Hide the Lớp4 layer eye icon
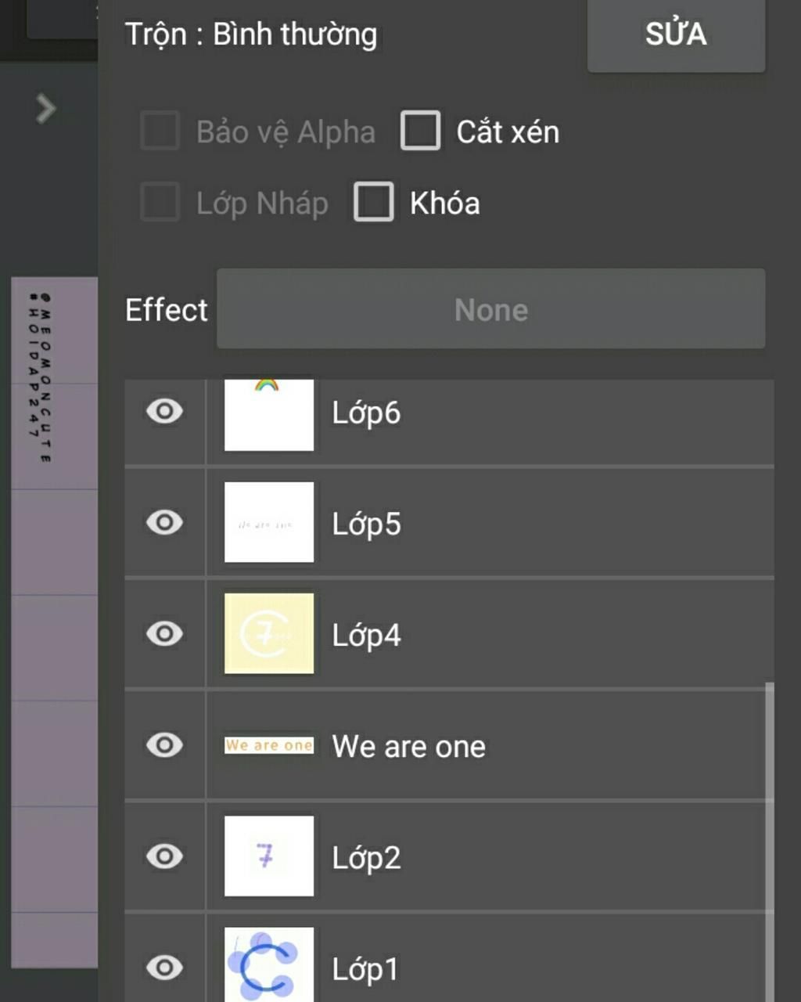The image size is (801, 1002). 164,633
